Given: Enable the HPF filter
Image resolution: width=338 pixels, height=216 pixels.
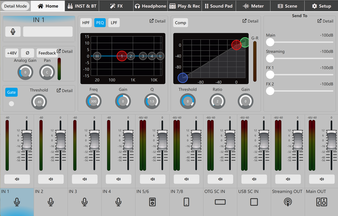Looking at the screenshot, I should pyautogui.click(x=86, y=23).
